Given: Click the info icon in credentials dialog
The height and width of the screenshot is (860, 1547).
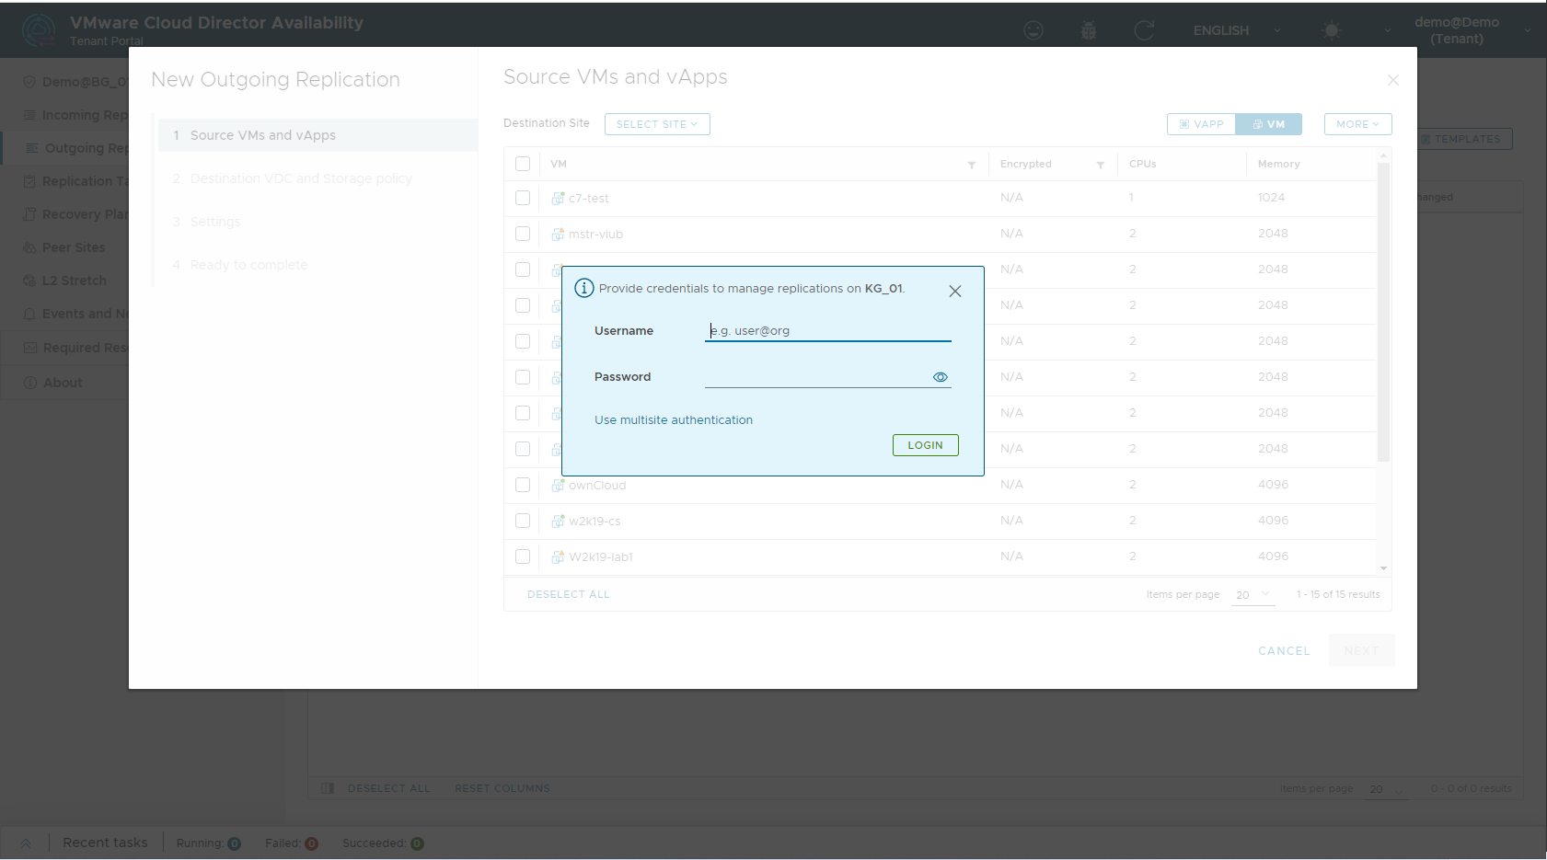Looking at the screenshot, I should (583, 288).
